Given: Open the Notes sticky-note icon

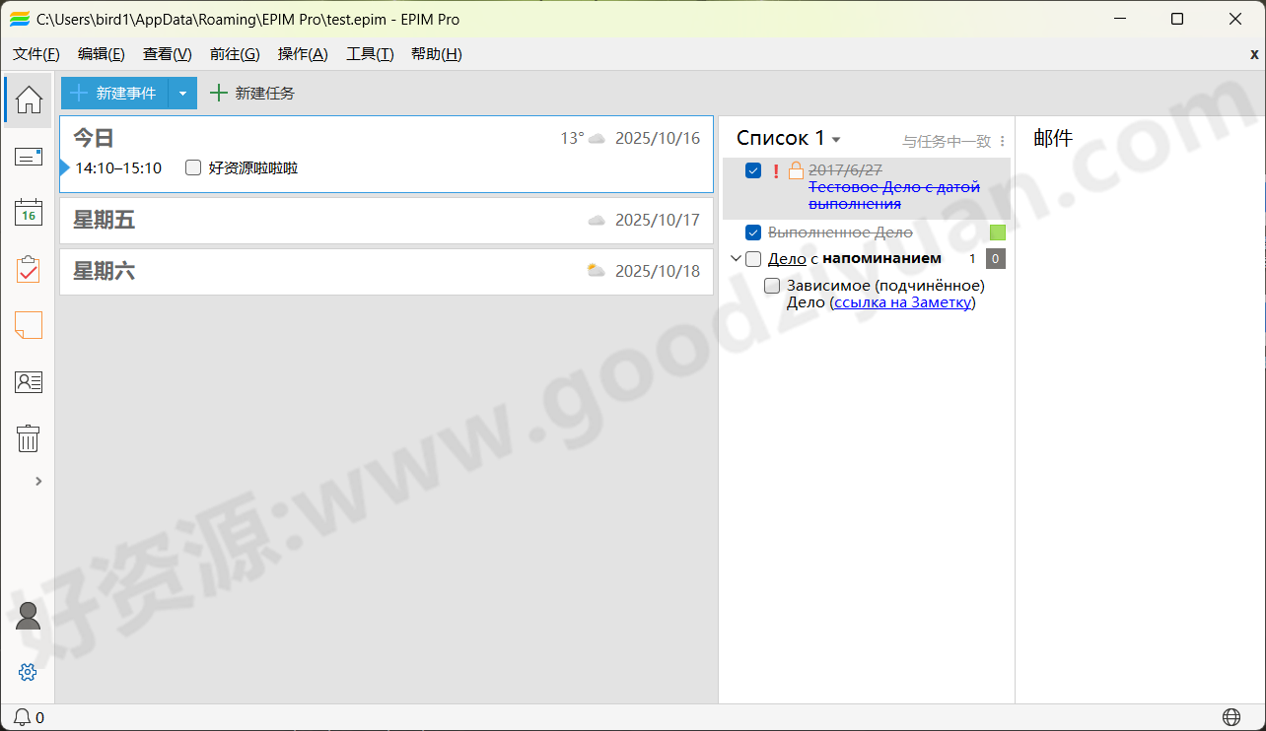Looking at the screenshot, I should pyautogui.click(x=28, y=325).
